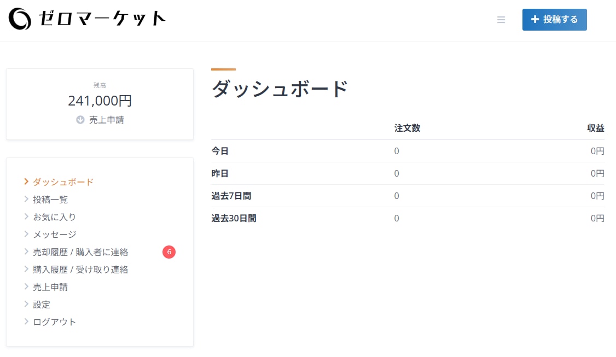Click the chevron before 売却履歴
Image resolution: width=616 pixels, height=357 pixels.
point(26,251)
